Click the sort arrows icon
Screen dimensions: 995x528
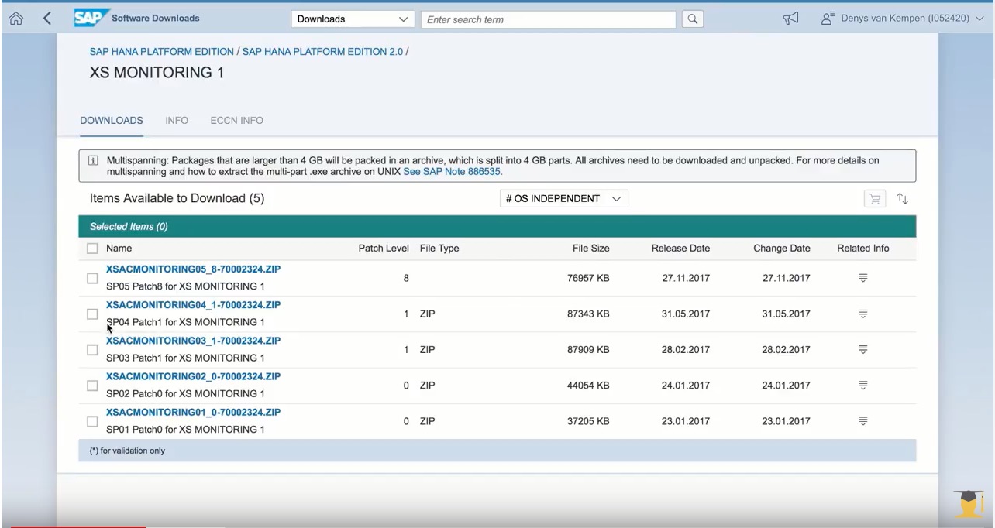click(x=902, y=199)
